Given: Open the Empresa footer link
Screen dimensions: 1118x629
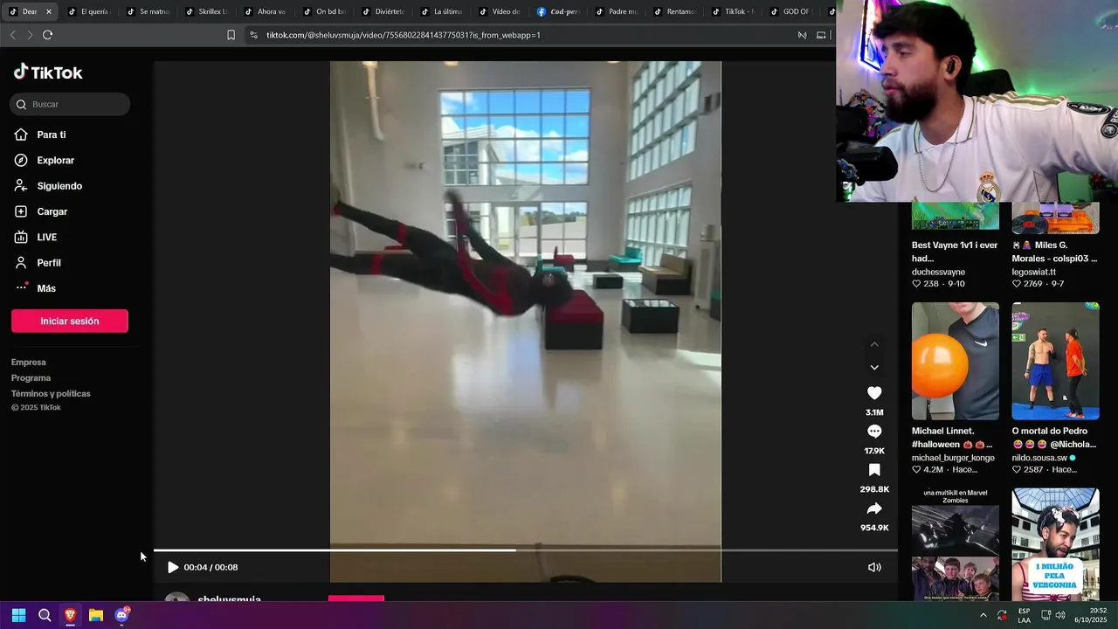Looking at the screenshot, I should 29,363.
